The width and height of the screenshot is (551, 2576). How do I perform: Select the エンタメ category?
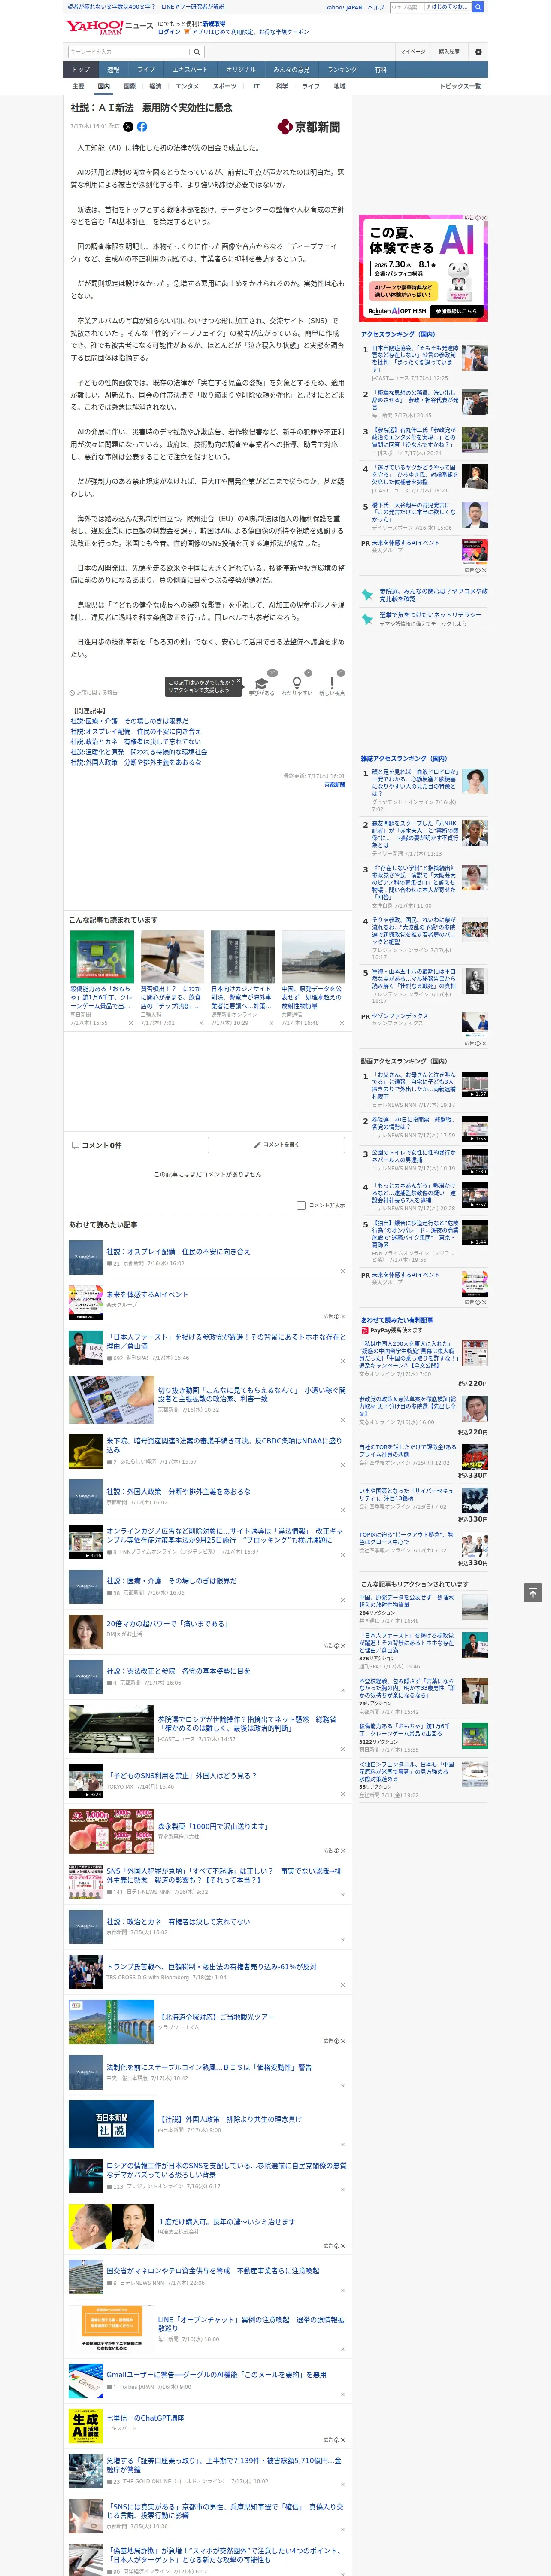[187, 86]
